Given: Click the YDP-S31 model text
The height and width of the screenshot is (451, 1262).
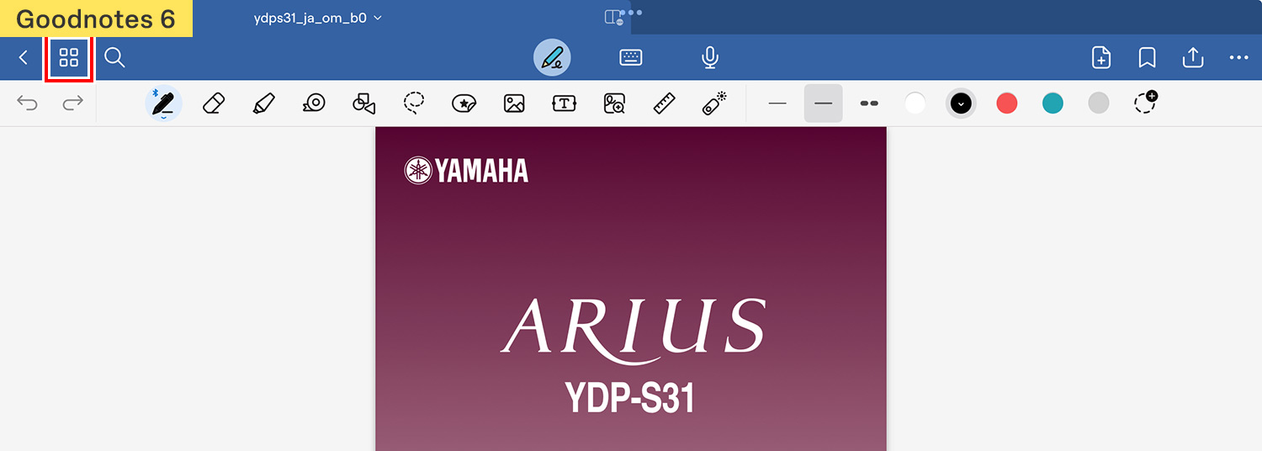Looking at the screenshot, I should 630,397.
